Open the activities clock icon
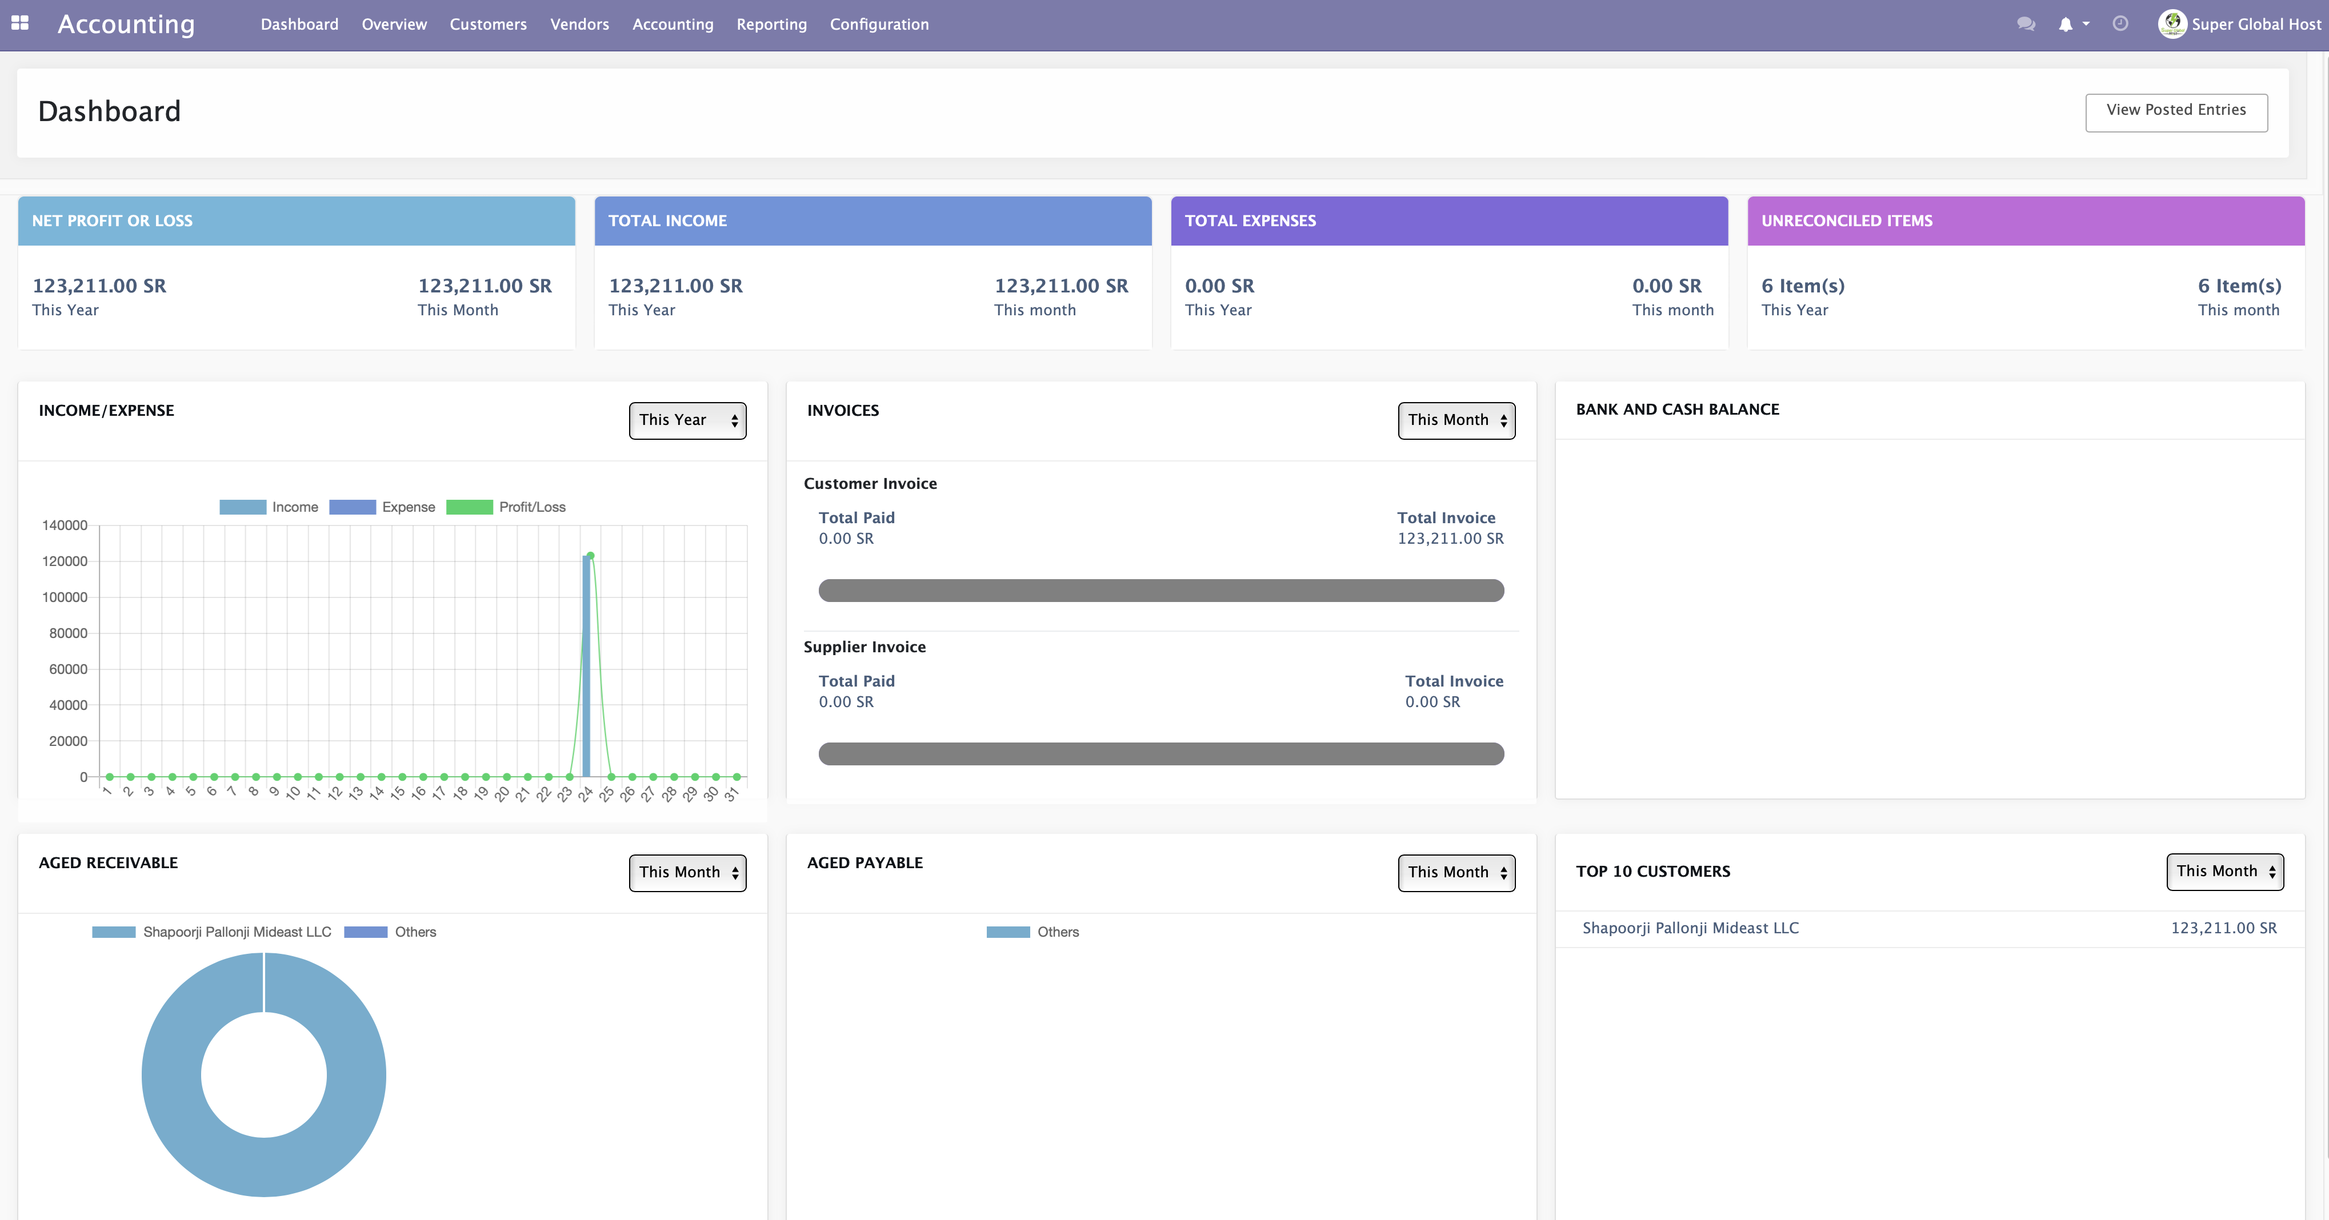This screenshot has width=2329, height=1220. (2120, 25)
